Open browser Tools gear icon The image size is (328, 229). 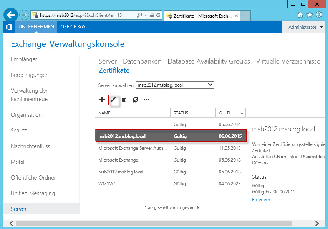click(x=319, y=15)
